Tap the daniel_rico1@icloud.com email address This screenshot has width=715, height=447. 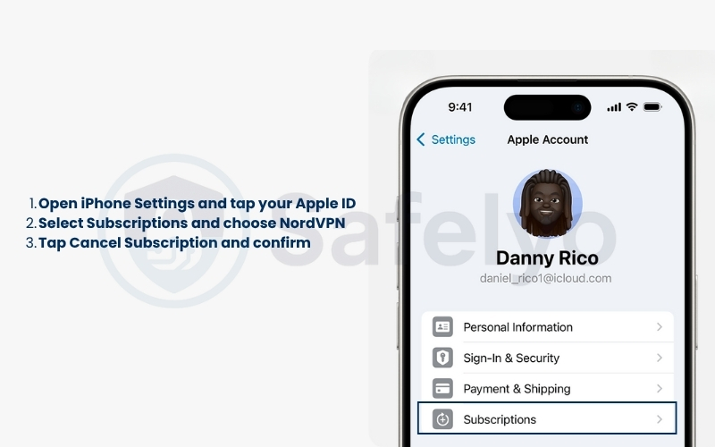(545, 278)
